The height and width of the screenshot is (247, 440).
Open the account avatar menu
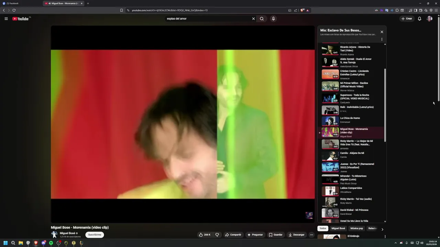pyautogui.click(x=429, y=19)
